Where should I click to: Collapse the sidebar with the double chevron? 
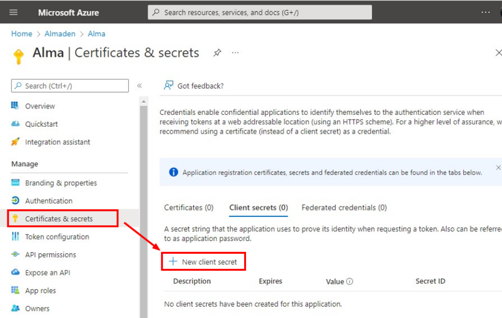140,85
